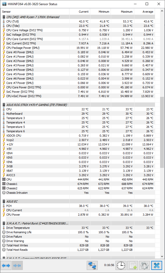This screenshot has height=273, width=165.
Task: Select the Total Host Reads row
Action: coord(78,250)
